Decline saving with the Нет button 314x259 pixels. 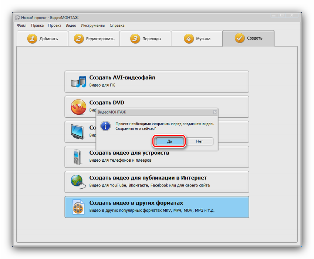click(x=199, y=141)
